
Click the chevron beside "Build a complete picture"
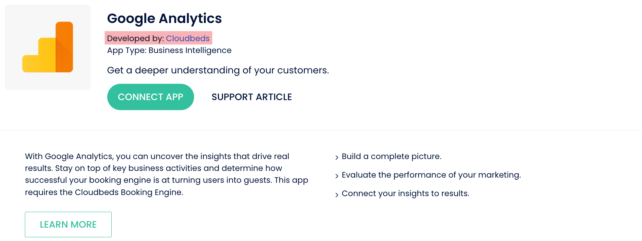[337, 158]
